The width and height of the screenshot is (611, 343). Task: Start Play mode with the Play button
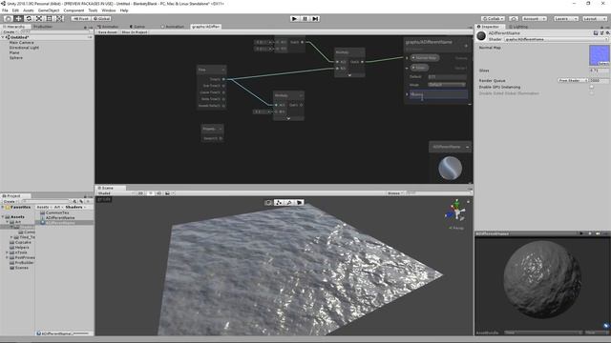point(295,19)
